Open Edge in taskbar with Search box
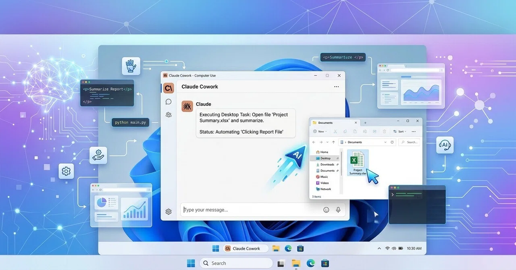 pyautogui.click(x=310, y=263)
